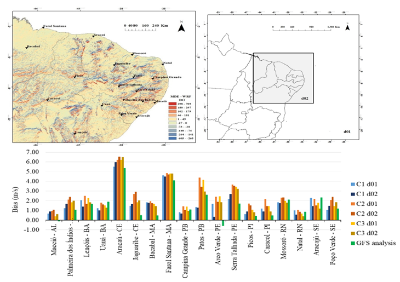Select the Jaguaribe station marker on the map

(115, 65)
